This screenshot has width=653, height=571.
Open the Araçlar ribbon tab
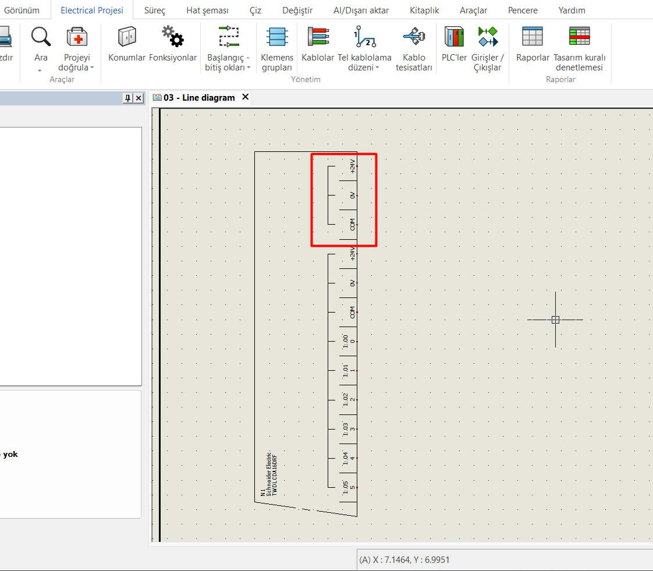pyautogui.click(x=474, y=10)
